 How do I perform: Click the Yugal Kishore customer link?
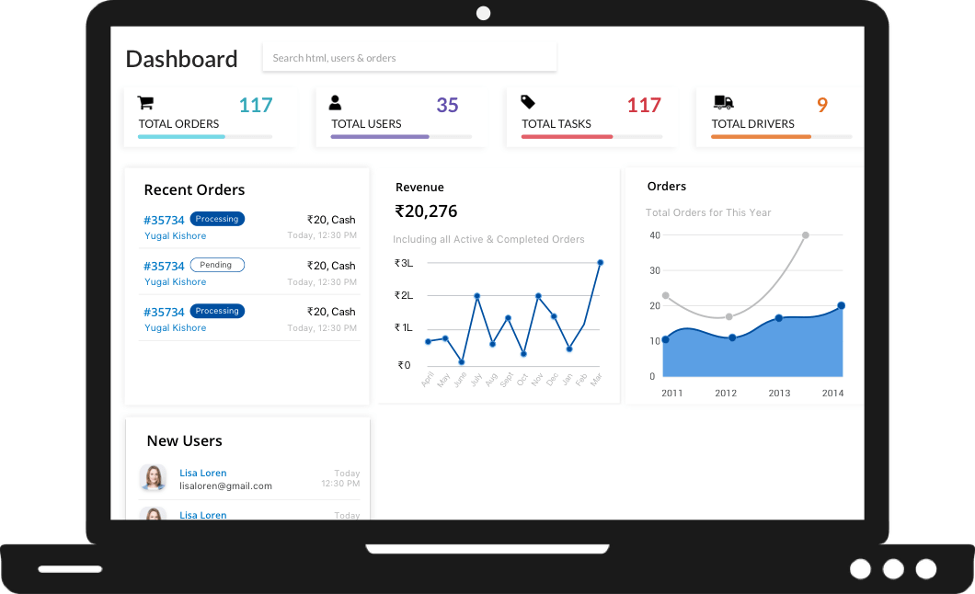click(x=175, y=235)
